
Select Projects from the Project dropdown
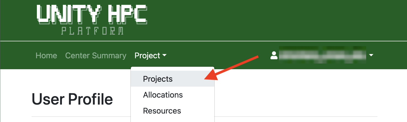click(x=158, y=79)
